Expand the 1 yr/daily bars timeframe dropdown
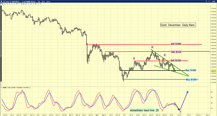The height and width of the screenshot is (116, 217). point(29,2)
